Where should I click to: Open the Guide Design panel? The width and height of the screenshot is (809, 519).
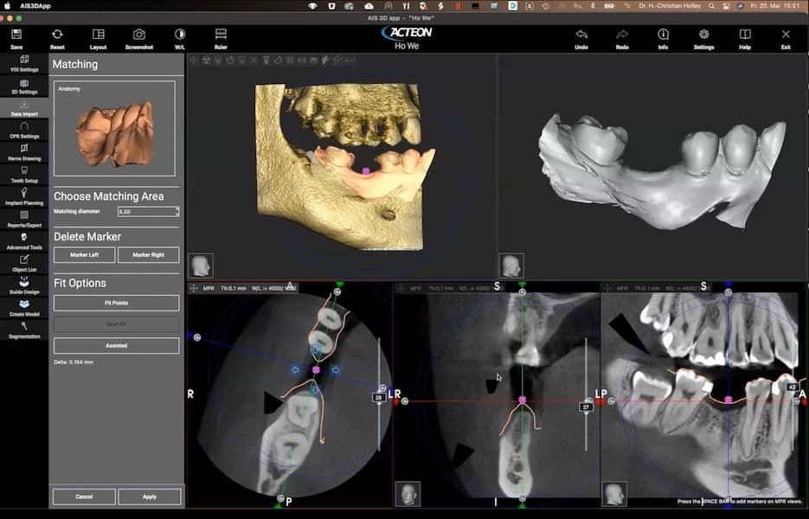tap(24, 285)
